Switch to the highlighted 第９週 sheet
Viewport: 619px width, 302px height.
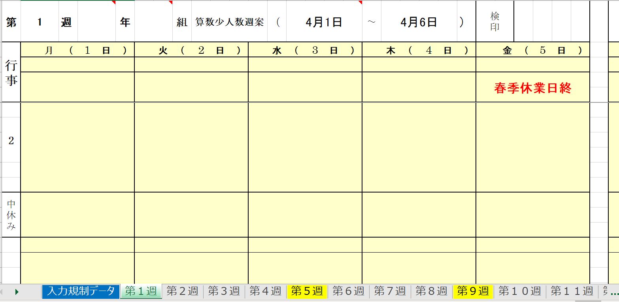coord(471,291)
